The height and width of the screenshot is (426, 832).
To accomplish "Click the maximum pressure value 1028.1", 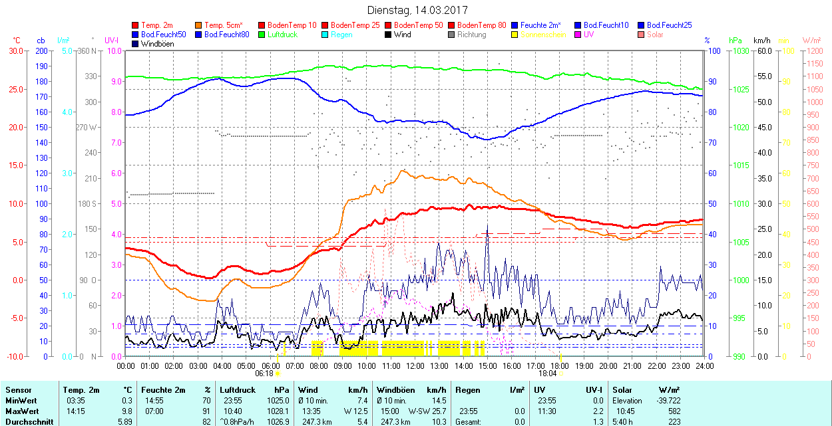I will (x=277, y=411).
